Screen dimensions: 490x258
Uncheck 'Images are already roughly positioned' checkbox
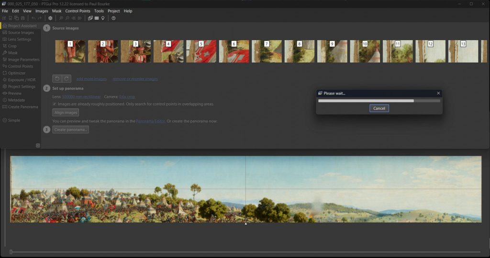(x=55, y=104)
